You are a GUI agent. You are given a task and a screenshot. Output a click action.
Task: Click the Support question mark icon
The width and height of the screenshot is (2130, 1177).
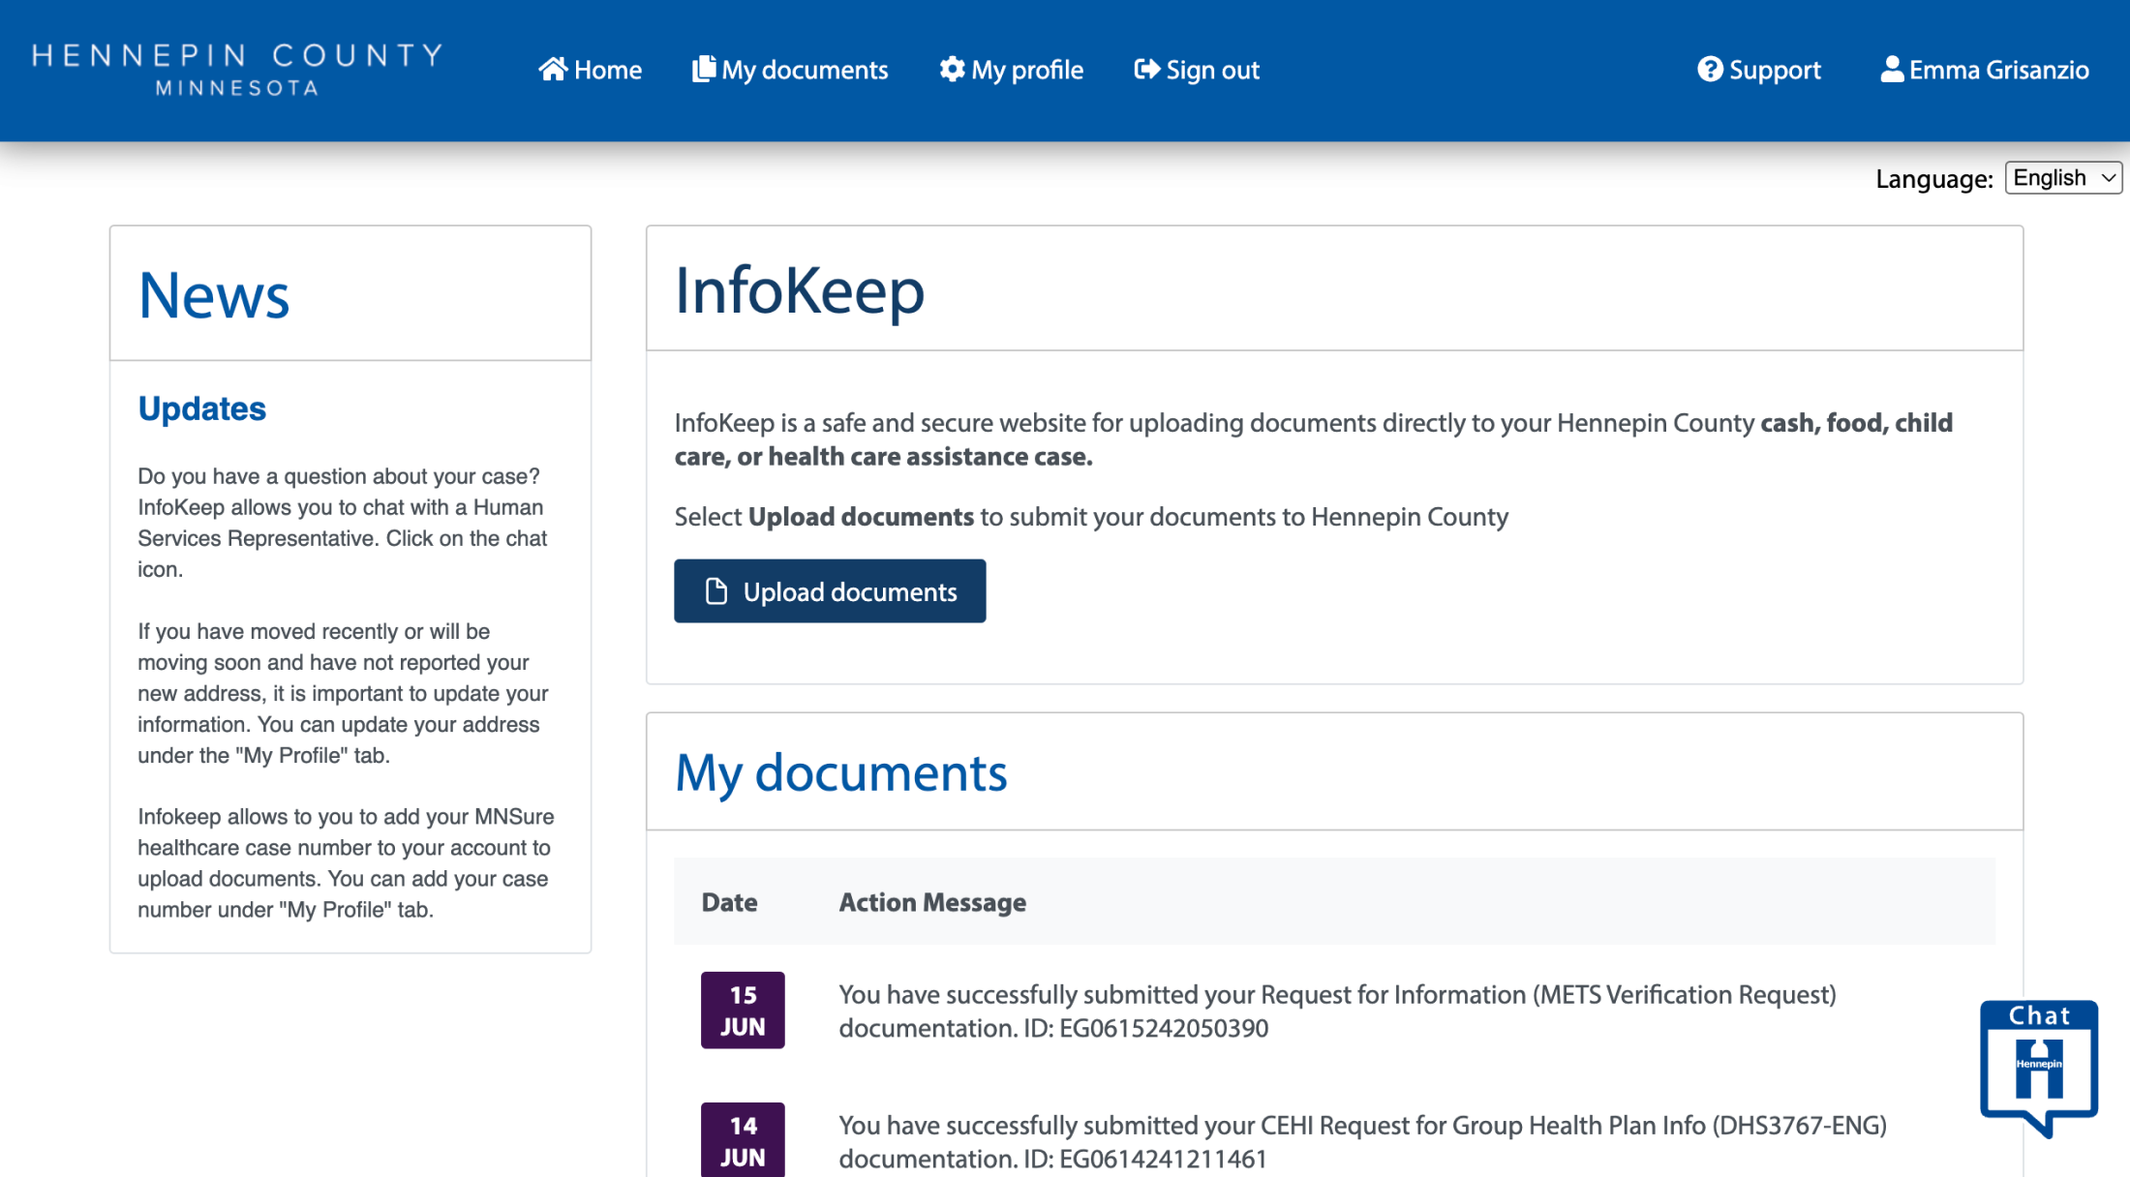pos(1710,70)
